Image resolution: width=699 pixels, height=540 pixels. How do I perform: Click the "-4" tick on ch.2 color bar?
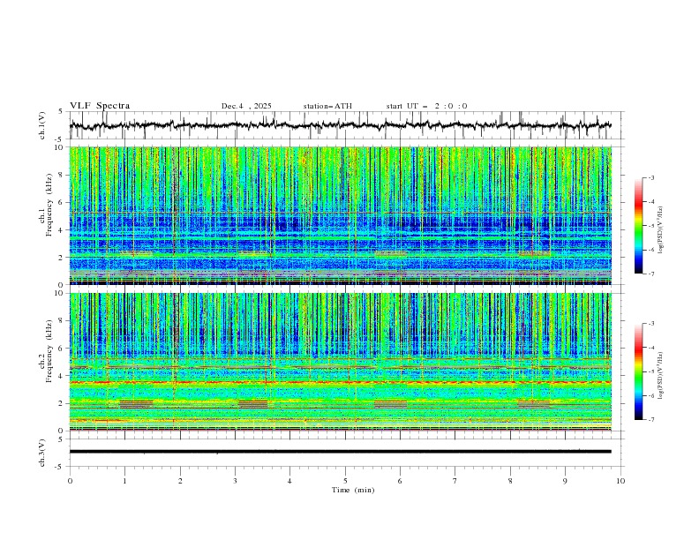pos(650,348)
